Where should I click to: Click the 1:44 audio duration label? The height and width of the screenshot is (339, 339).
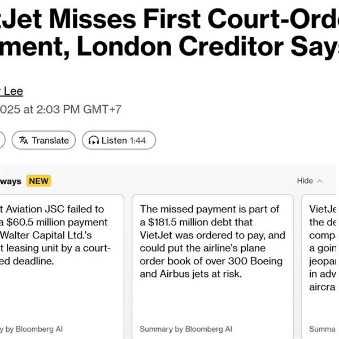tap(138, 141)
